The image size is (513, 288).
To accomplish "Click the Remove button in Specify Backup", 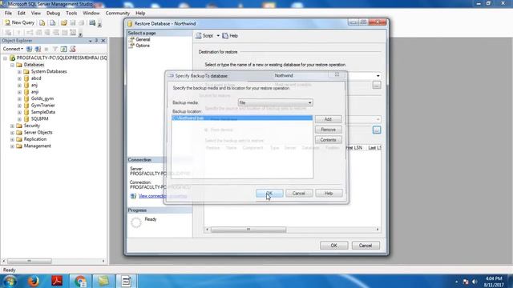I will 328,130.
